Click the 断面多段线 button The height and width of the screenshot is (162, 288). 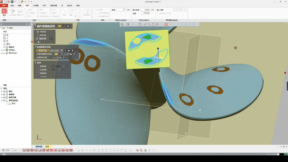tap(42, 50)
